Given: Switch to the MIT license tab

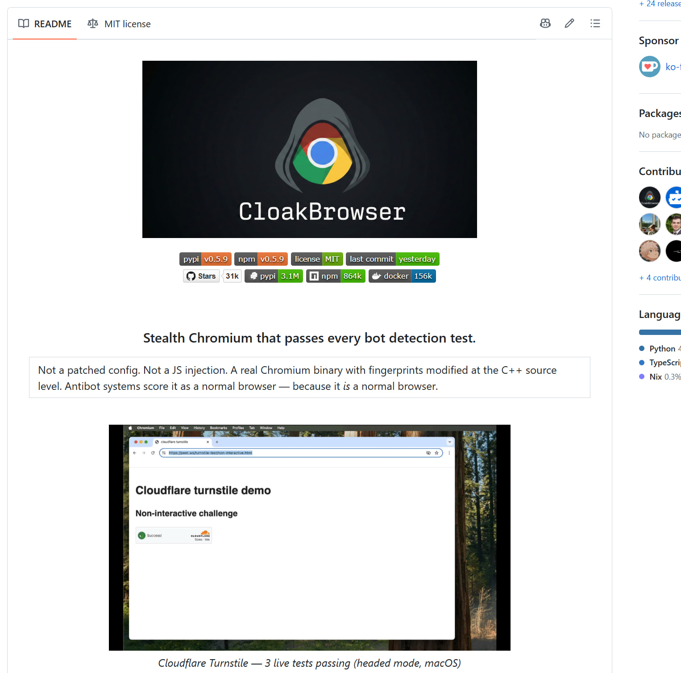Looking at the screenshot, I should pyautogui.click(x=119, y=24).
